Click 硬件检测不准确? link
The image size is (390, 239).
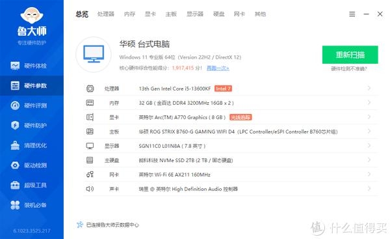click(349, 69)
